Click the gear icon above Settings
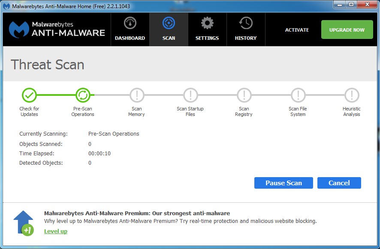 click(x=207, y=24)
